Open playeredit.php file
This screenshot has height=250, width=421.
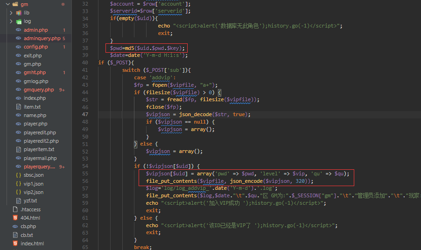point(40,132)
